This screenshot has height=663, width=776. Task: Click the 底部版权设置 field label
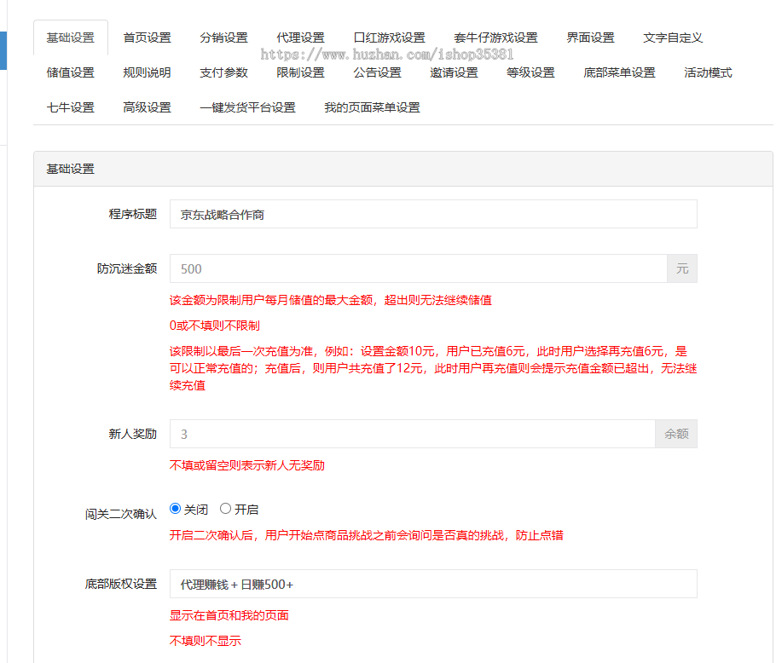tap(121, 584)
